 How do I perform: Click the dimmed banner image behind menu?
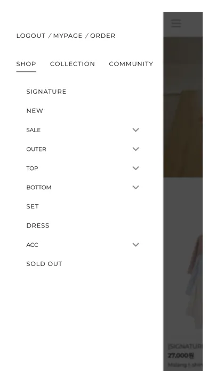pyautogui.click(x=183, y=107)
